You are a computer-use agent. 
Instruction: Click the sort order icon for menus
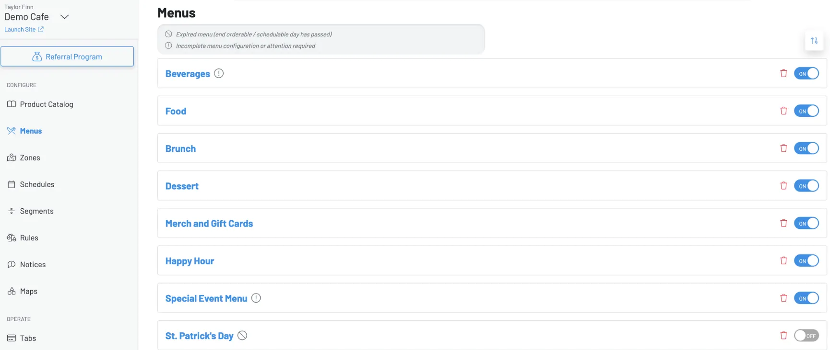coord(814,41)
